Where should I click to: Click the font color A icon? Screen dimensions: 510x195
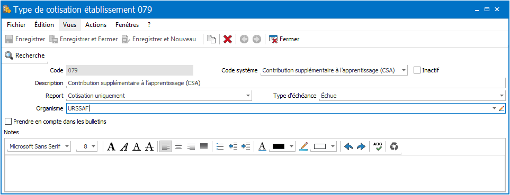(x=262, y=147)
